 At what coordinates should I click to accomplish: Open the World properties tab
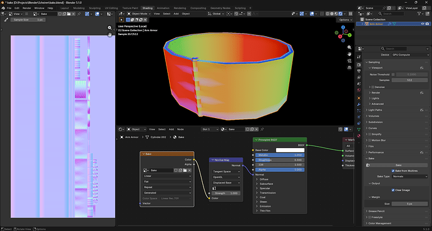[359, 90]
